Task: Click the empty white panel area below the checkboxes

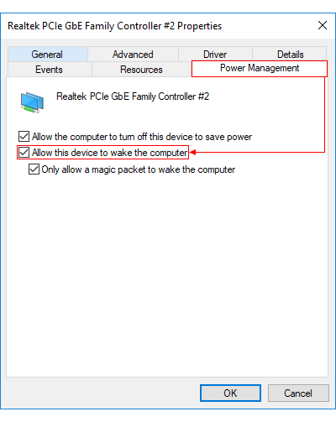Action: coord(167,274)
